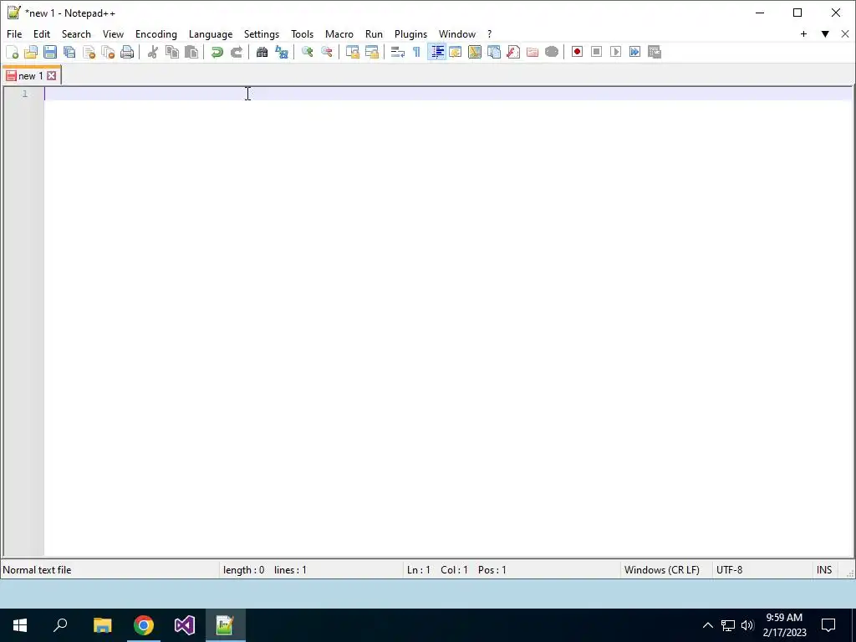Click line number 1 in the margin

pyautogui.click(x=24, y=94)
